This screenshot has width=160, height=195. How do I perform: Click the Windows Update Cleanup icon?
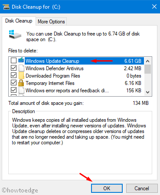pos(21,60)
